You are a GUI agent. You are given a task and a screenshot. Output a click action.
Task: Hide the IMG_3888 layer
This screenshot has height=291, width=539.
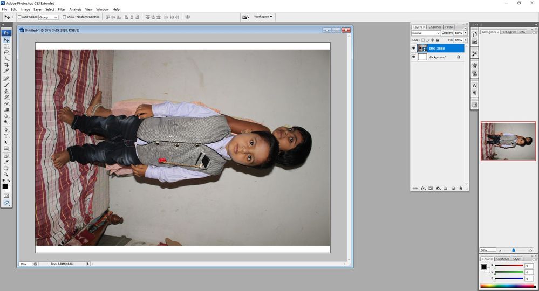tap(413, 48)
